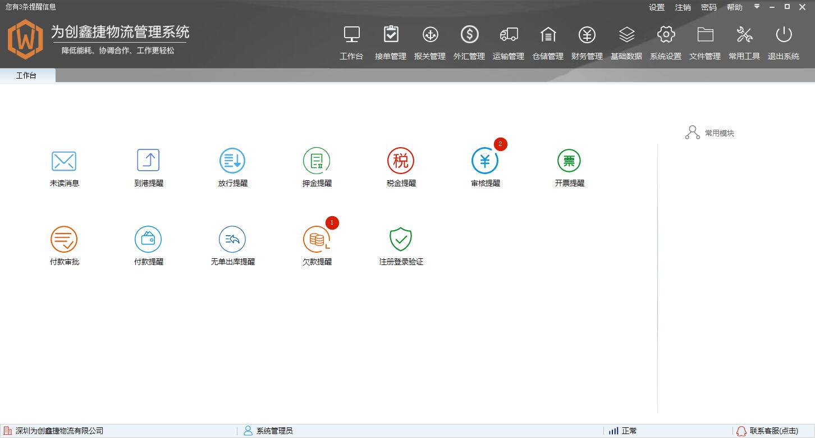Open the 未读消息 envelope icon

[64, 161]
